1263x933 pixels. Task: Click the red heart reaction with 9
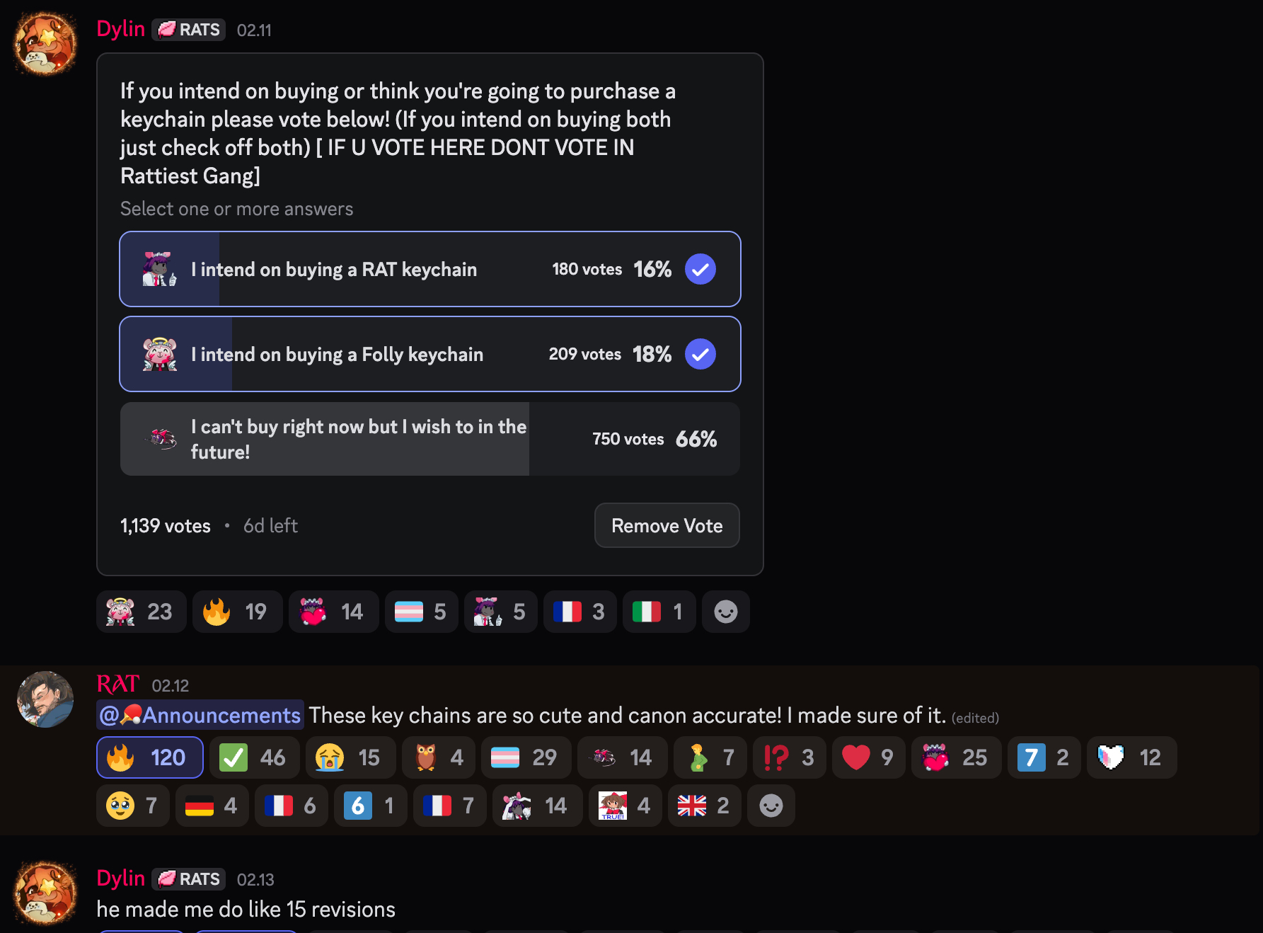click(x=868, y=757)
